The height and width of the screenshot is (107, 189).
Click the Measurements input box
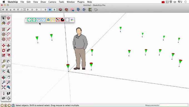(174, 105)
